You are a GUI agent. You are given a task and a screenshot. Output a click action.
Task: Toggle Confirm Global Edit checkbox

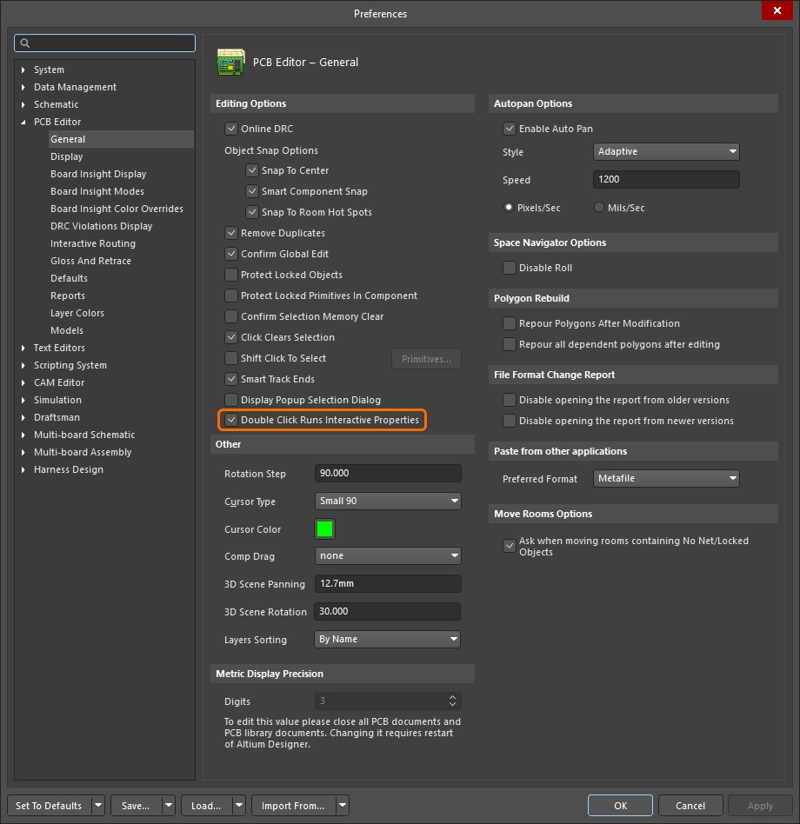[231, 254]
